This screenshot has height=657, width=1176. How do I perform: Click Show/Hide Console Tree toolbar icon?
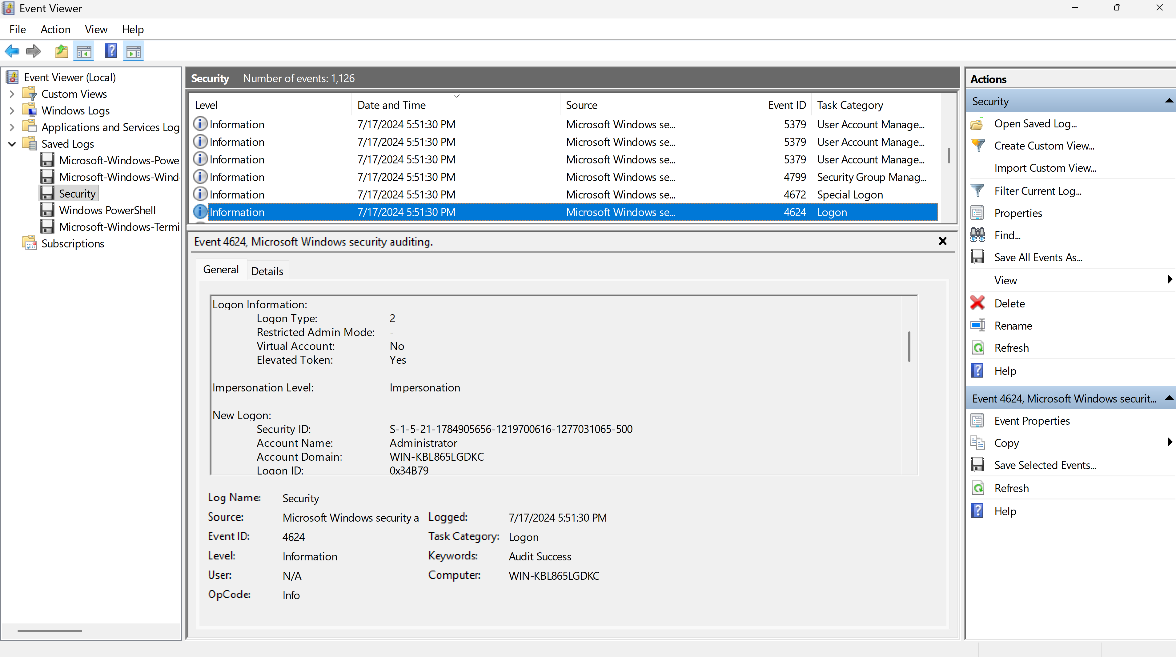84,51
